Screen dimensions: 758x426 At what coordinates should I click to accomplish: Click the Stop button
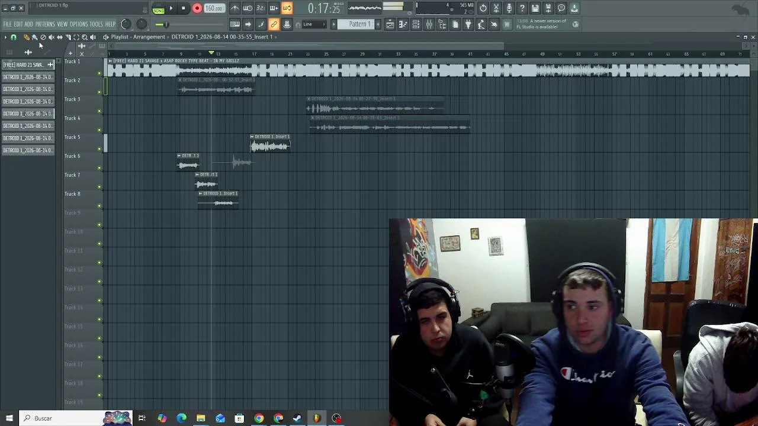[x=184, y=8]
